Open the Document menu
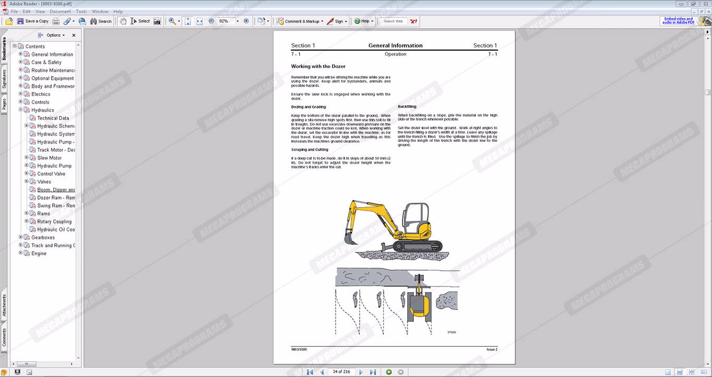The height and width of the screenshot is (377, 712). click(x=60, y=11)
